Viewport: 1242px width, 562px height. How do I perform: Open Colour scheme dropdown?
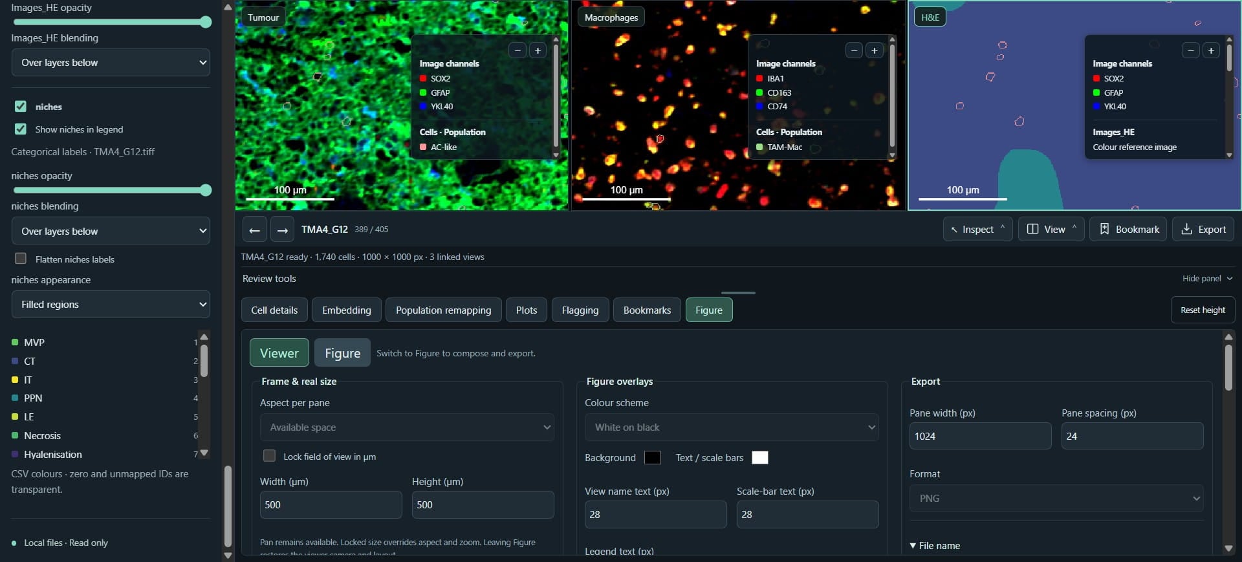(732, 427)
